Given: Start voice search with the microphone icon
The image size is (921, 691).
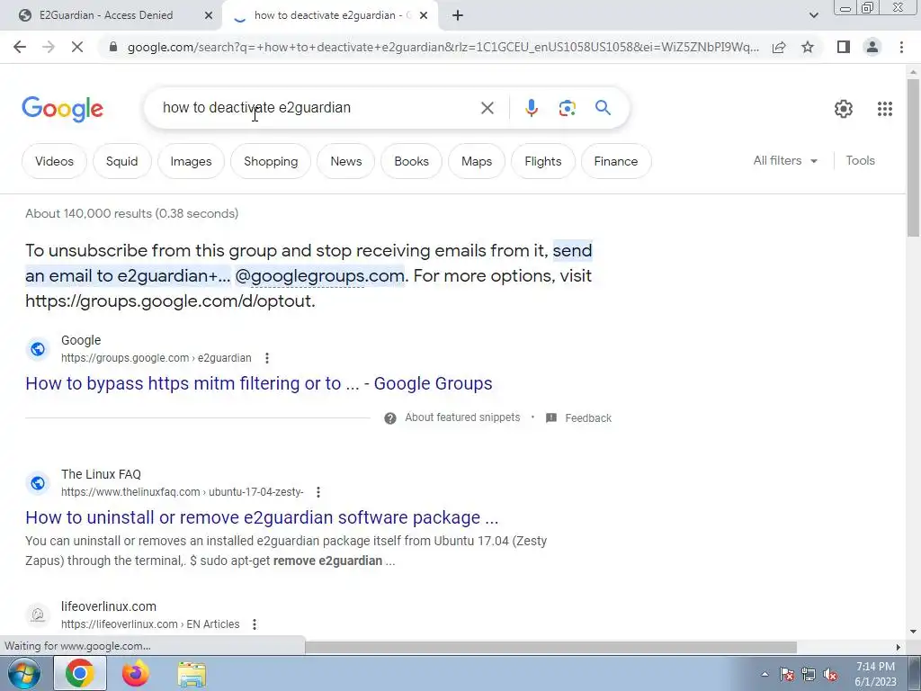Looking at the screenshot, I should [x=531, y=108].
